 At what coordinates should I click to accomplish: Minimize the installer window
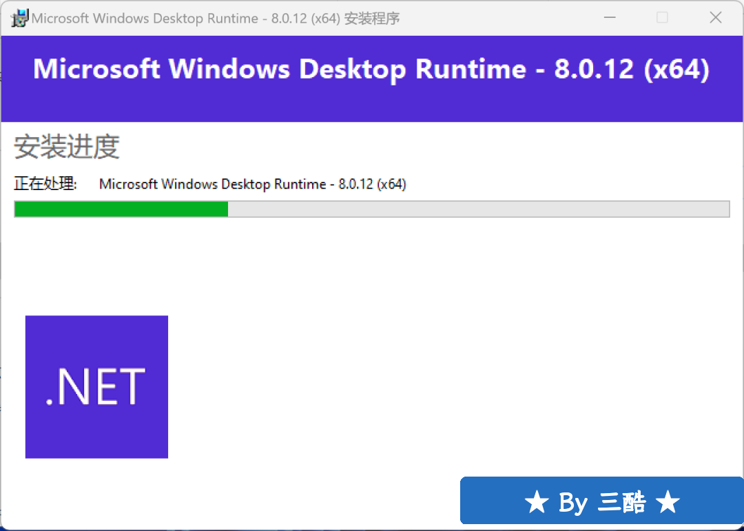tap(610, 18)
